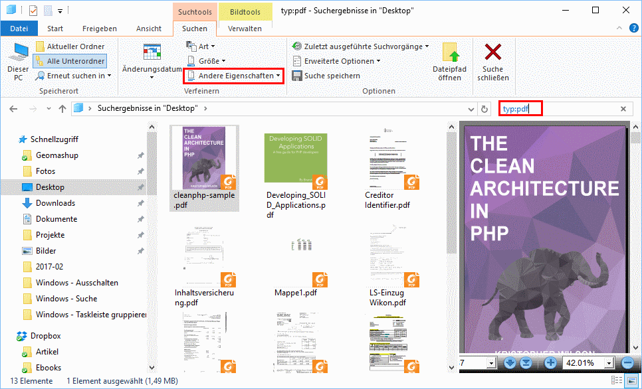Expand Erweiterte Optionen menu
This screenshot has height=389, width=642.
[x=336, y=61]
